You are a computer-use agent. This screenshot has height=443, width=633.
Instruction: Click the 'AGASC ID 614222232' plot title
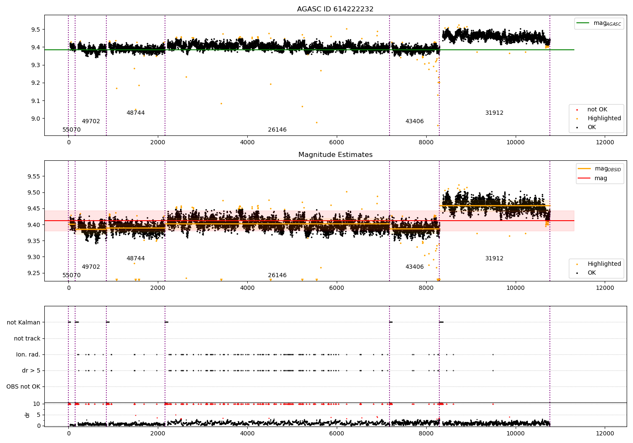335,9
